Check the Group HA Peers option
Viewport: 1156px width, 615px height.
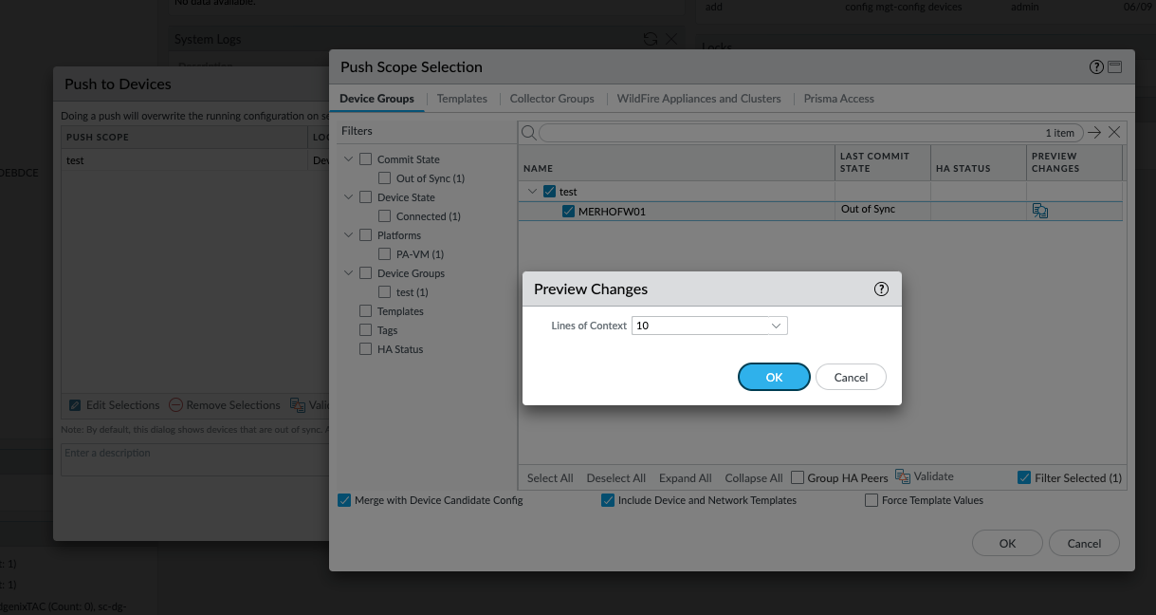pos(798,477)
